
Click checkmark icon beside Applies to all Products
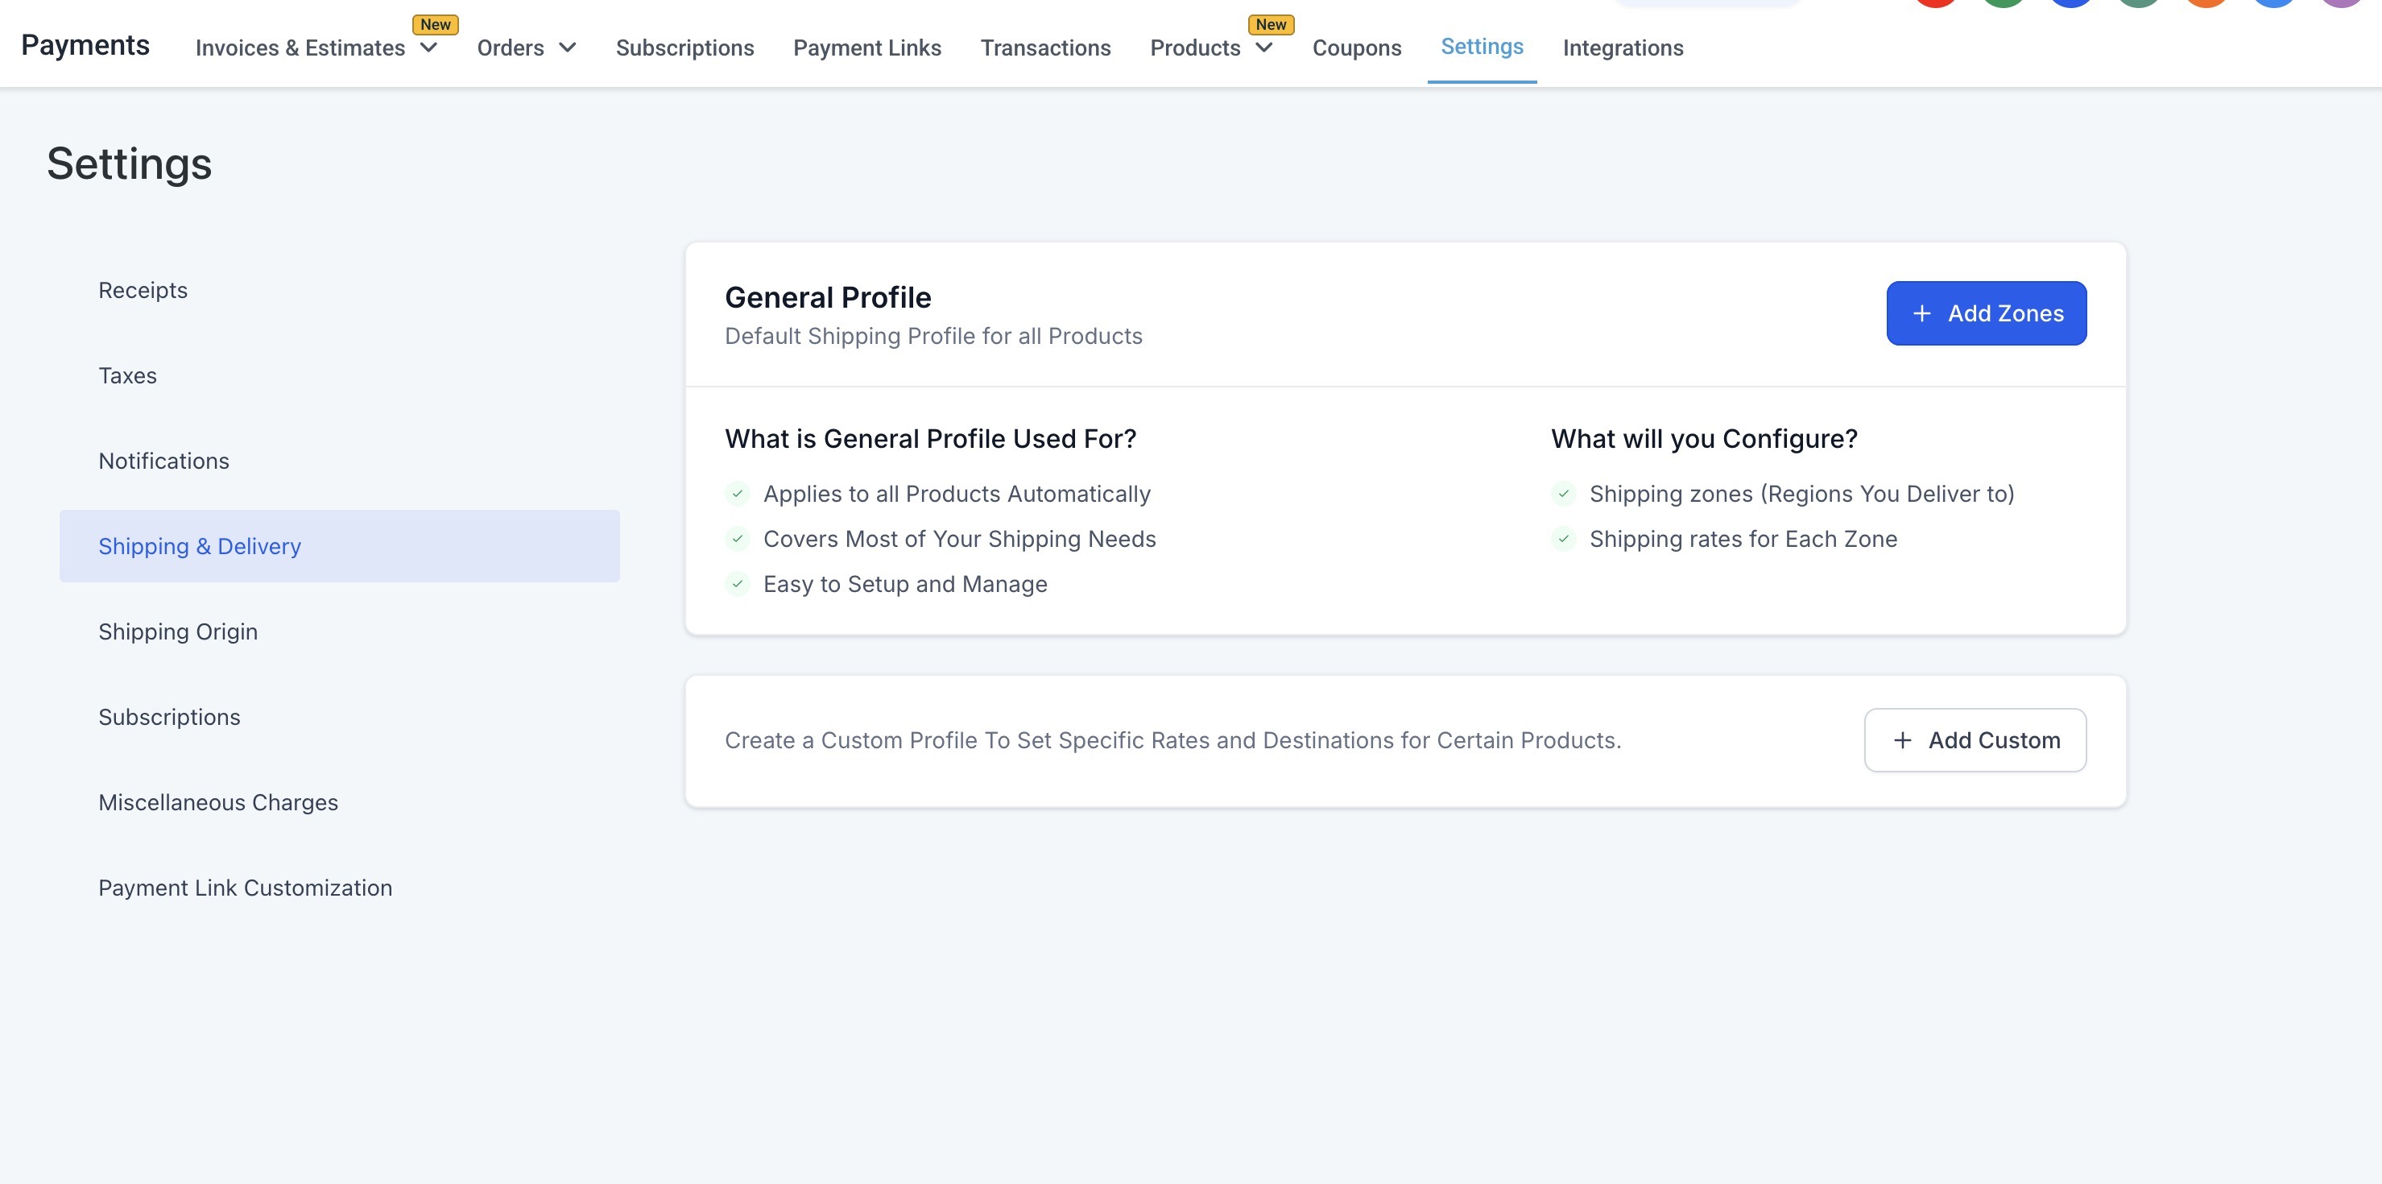(x=737, y=494)
